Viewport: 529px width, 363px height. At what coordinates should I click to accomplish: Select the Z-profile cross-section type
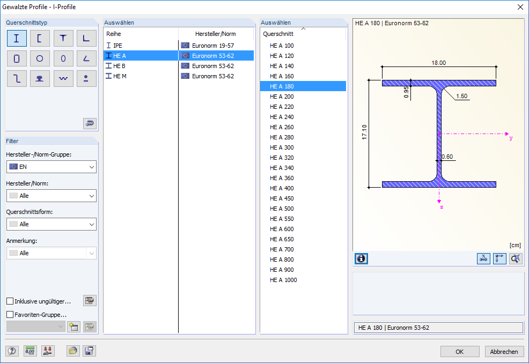point(17,78)
